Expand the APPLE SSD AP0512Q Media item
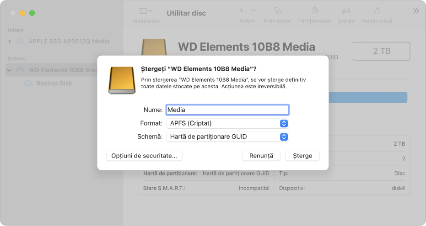Screen dimensions: 426x226 pos(10,42)
